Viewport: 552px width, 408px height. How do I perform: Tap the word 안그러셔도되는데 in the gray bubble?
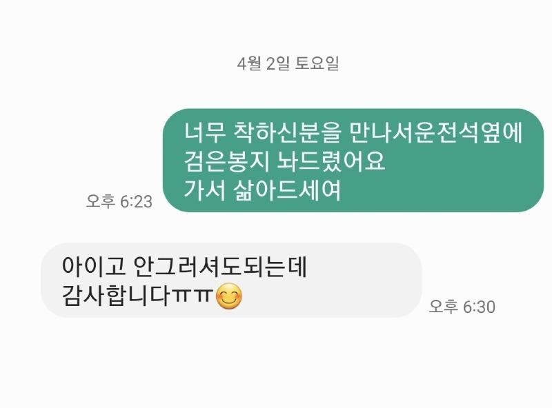pos(220,267)
